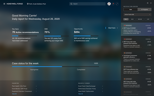Click the chevron next to Equipment Overview | Compressor
The height and width of the screenshot is (96, 154).
pos(36,91)
